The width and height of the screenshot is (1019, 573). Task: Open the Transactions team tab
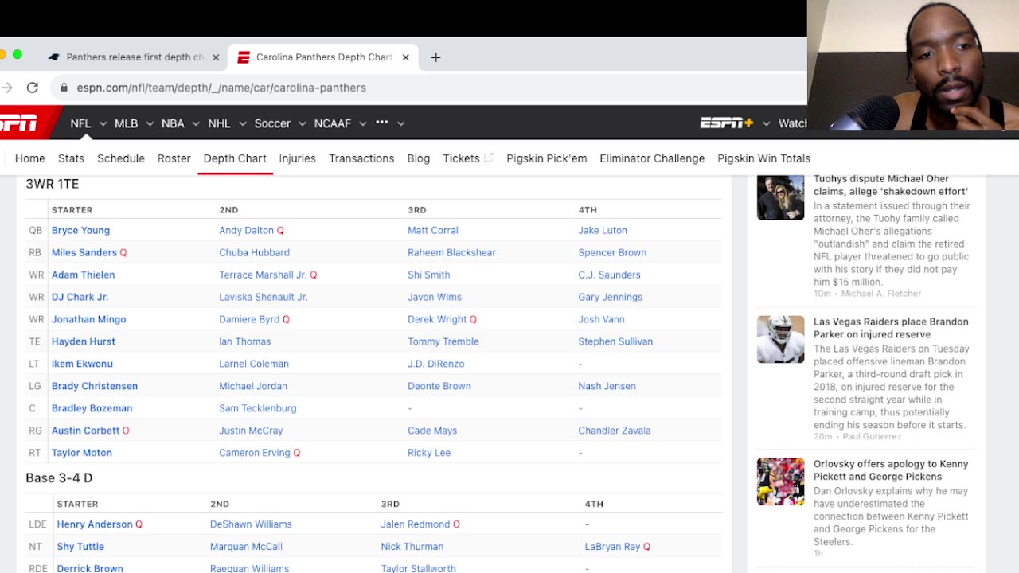(x=361, y=158)
